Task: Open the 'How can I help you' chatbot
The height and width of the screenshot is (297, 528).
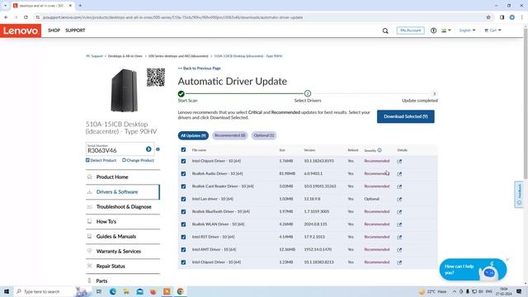Action: (x=473, y=270)
